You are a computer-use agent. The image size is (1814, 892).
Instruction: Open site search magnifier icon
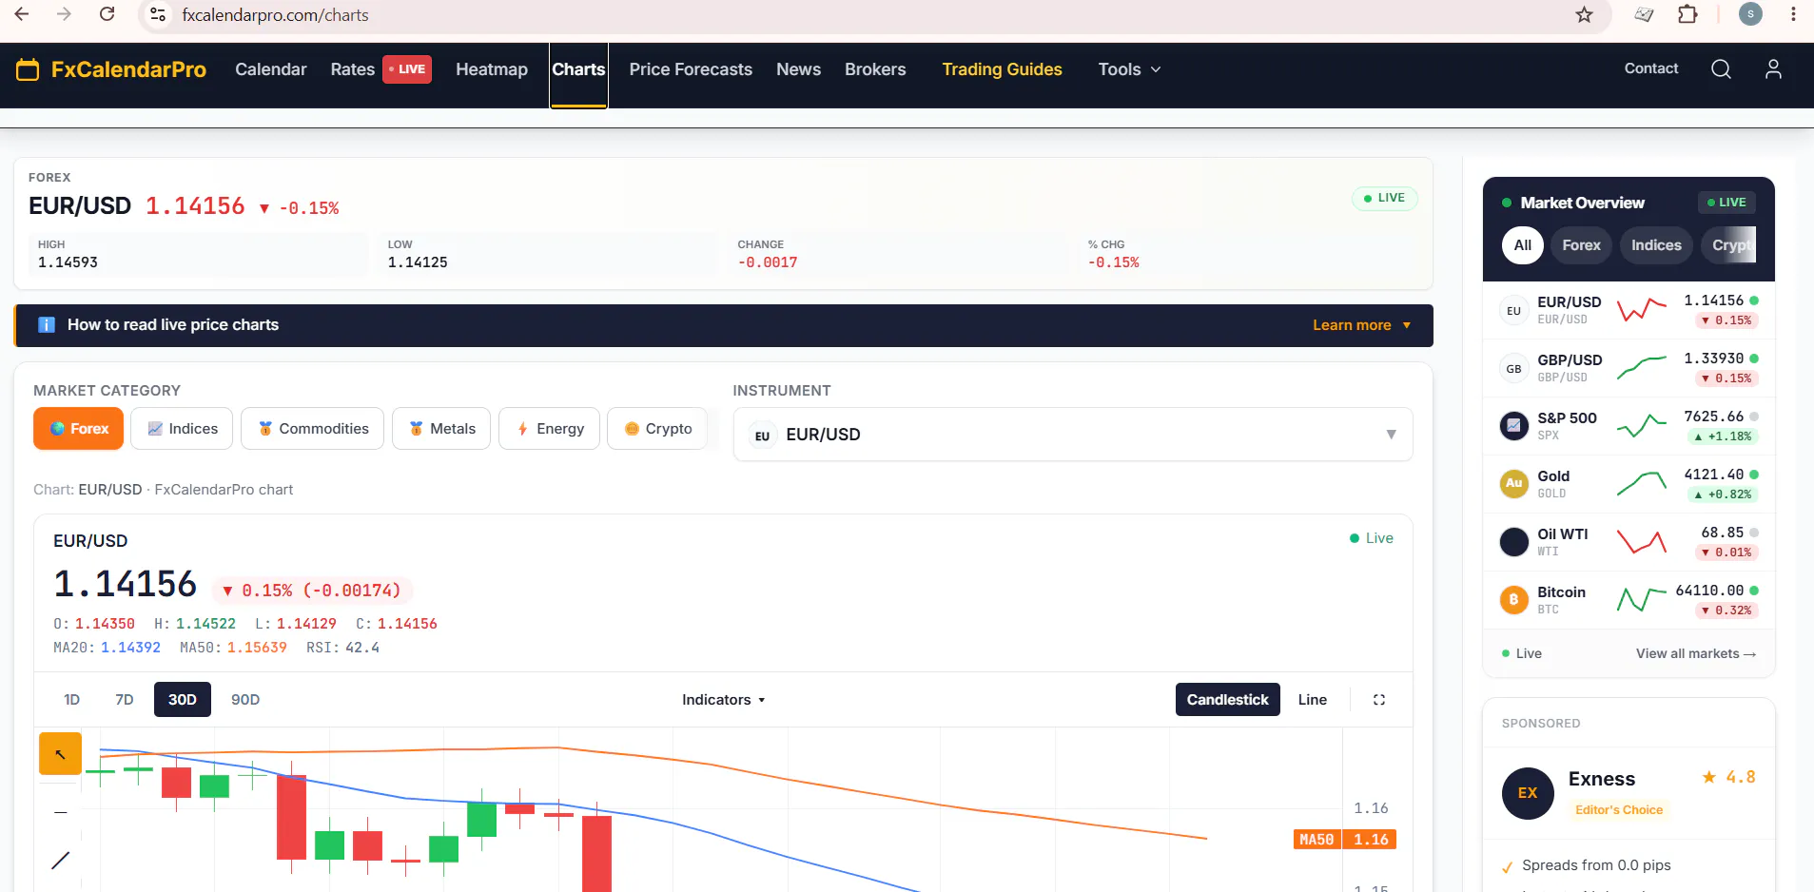1721,69
